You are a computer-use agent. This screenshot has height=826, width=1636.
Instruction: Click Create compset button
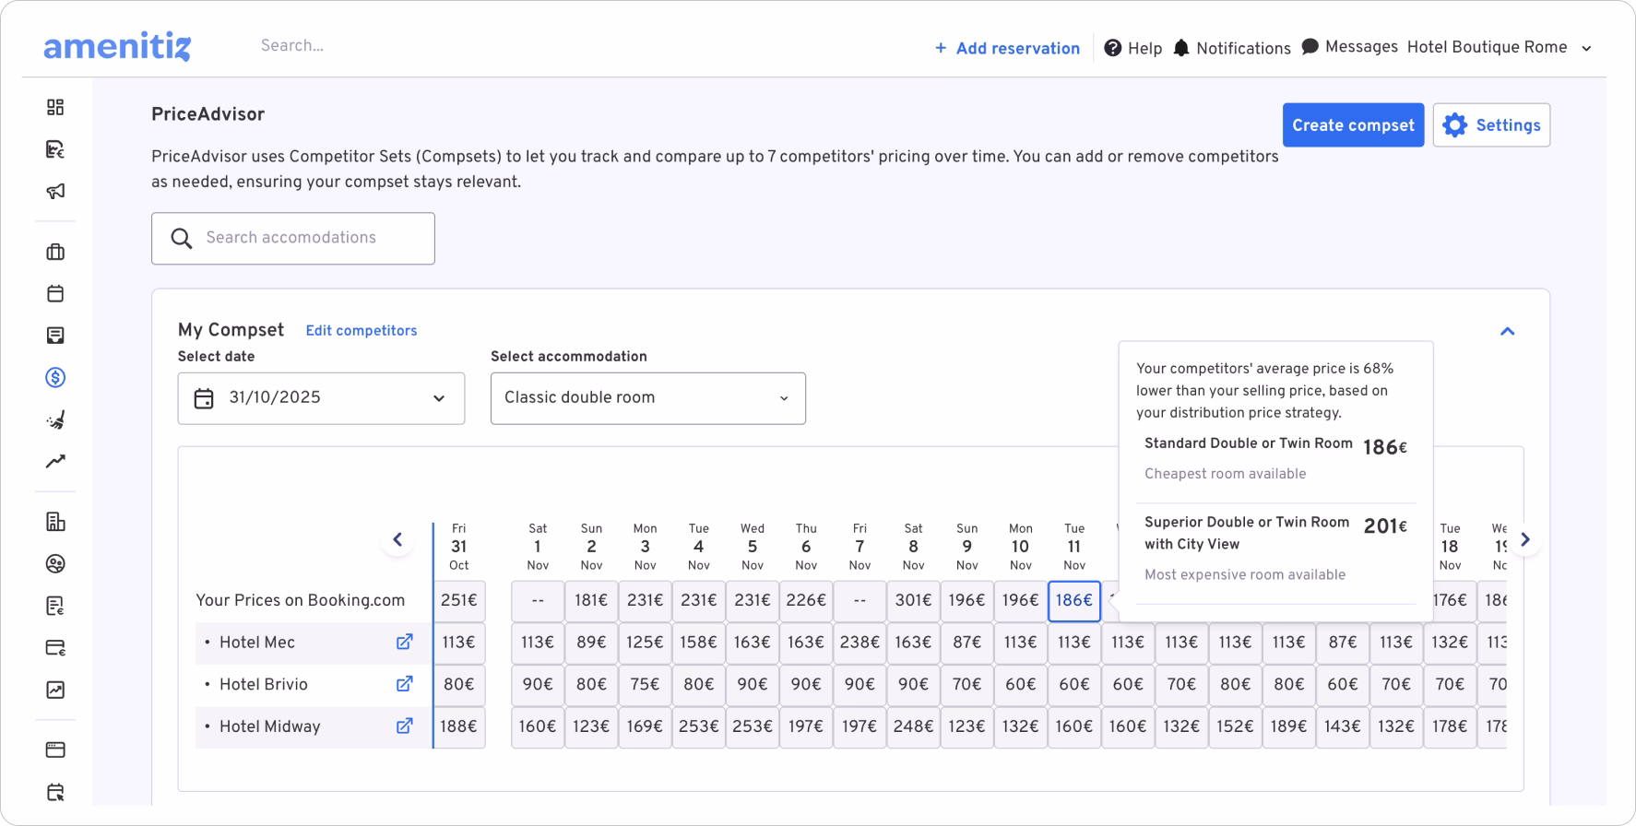(x=1353, y=124)
